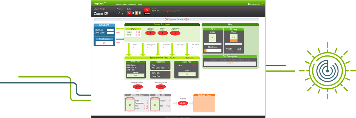Click the DBWR0 database writer oval
This screenshot has height=118, width=356.
[137, 86]
